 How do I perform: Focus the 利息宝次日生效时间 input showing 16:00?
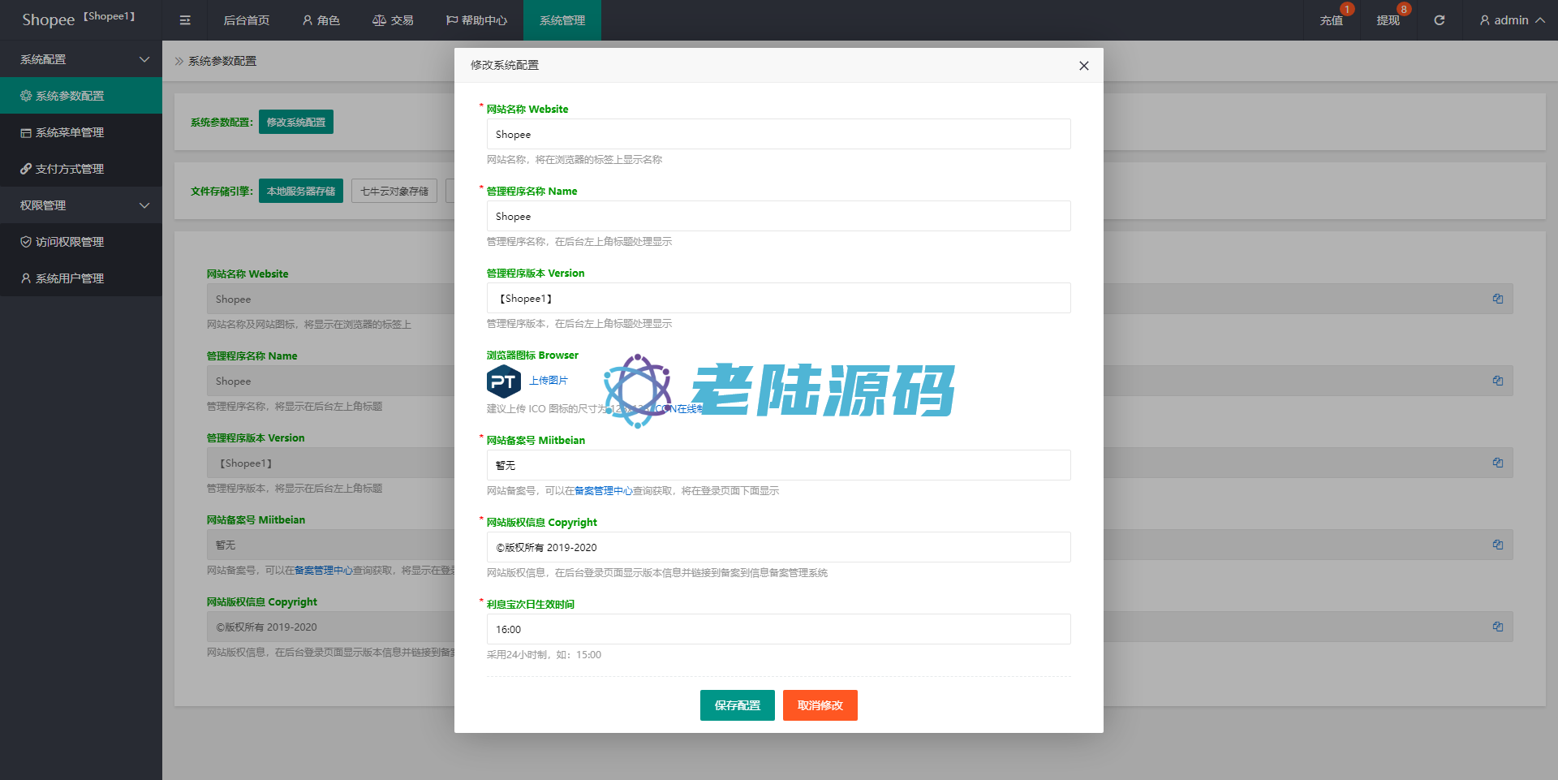click(779, 629)
